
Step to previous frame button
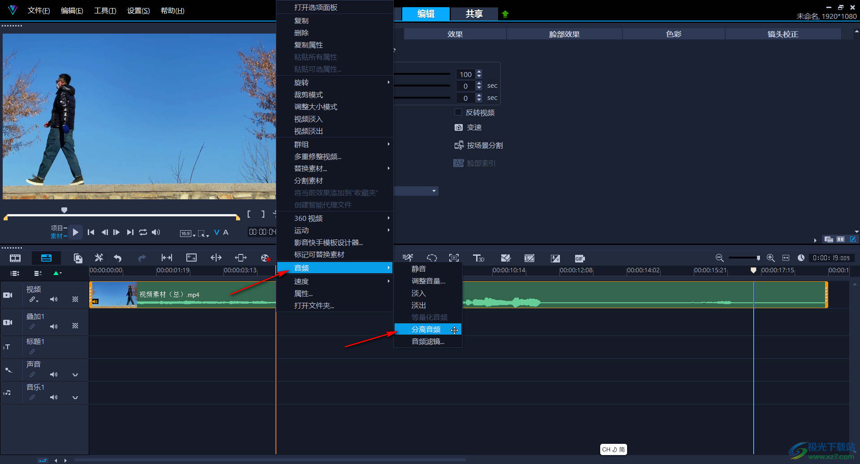(x=104, y=232)
